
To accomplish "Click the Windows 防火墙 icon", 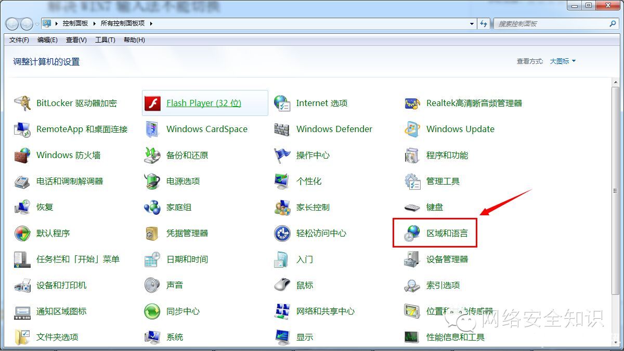I will 22,155.
